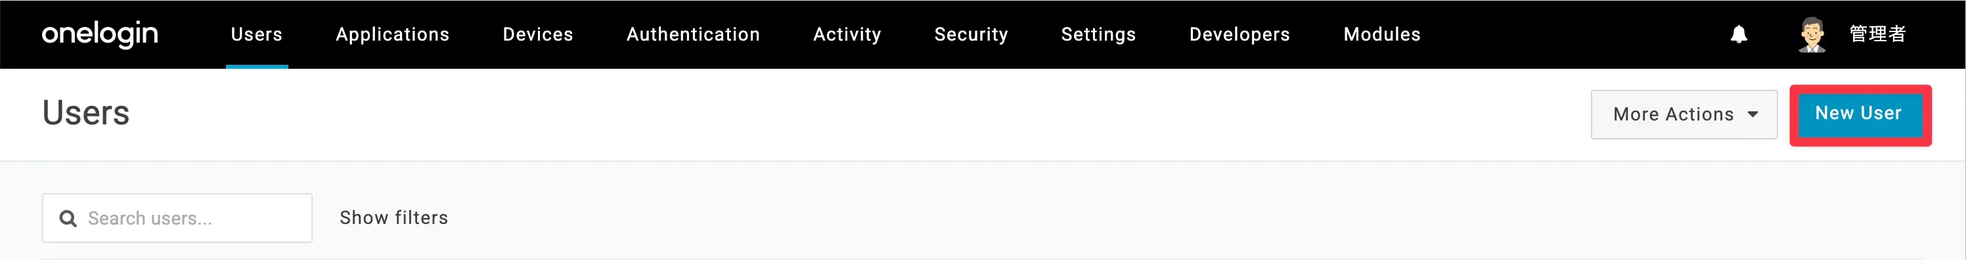1966x260 pixels.
Task: Create a New User
Action: (x=1858, y=114)
